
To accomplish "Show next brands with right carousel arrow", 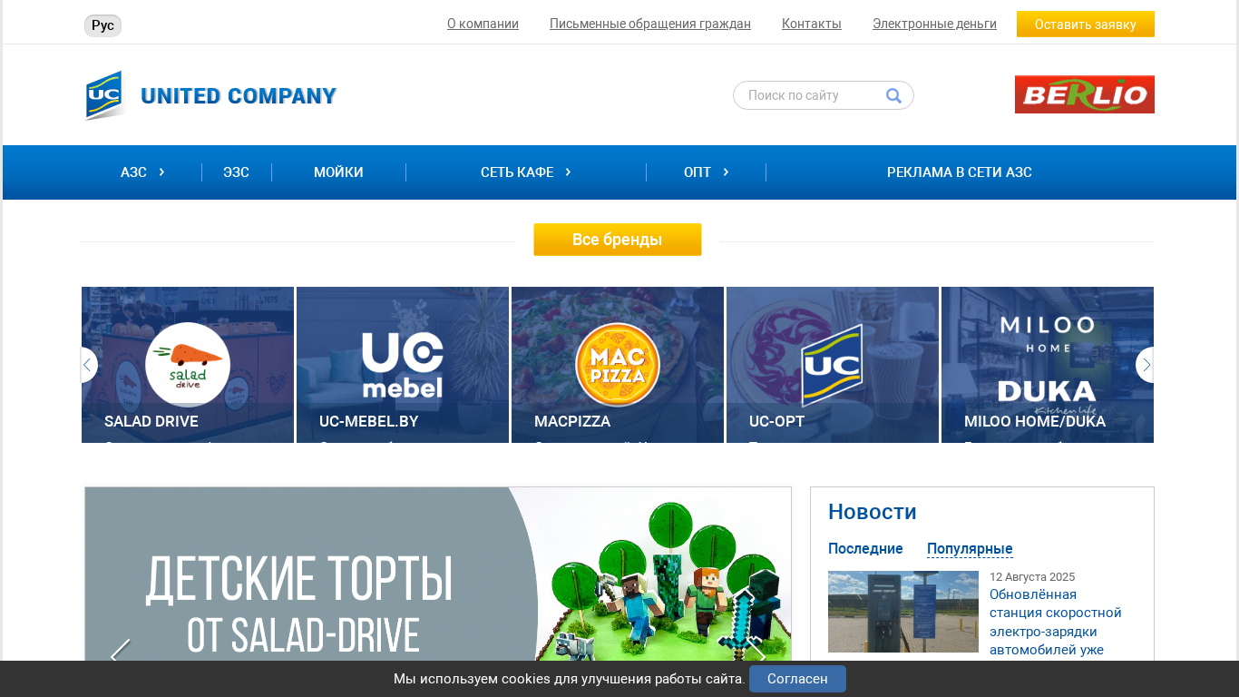I will coord(1146,365).
